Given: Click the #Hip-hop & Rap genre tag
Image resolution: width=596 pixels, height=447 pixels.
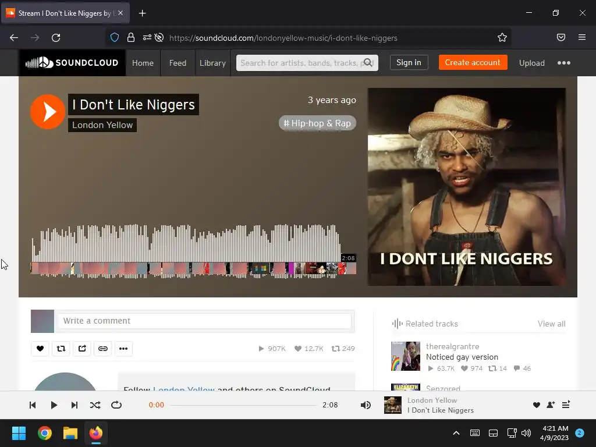Looking at the screenshot, I should (317, 123).
